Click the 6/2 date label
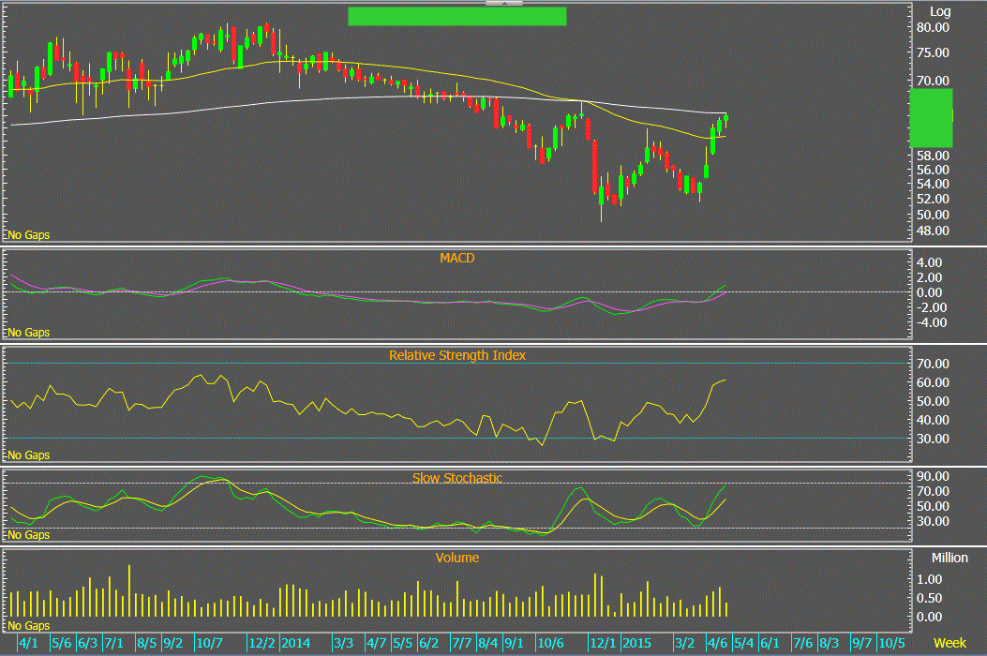Screen dimensions: 987x656 click(x=428, y=643)
